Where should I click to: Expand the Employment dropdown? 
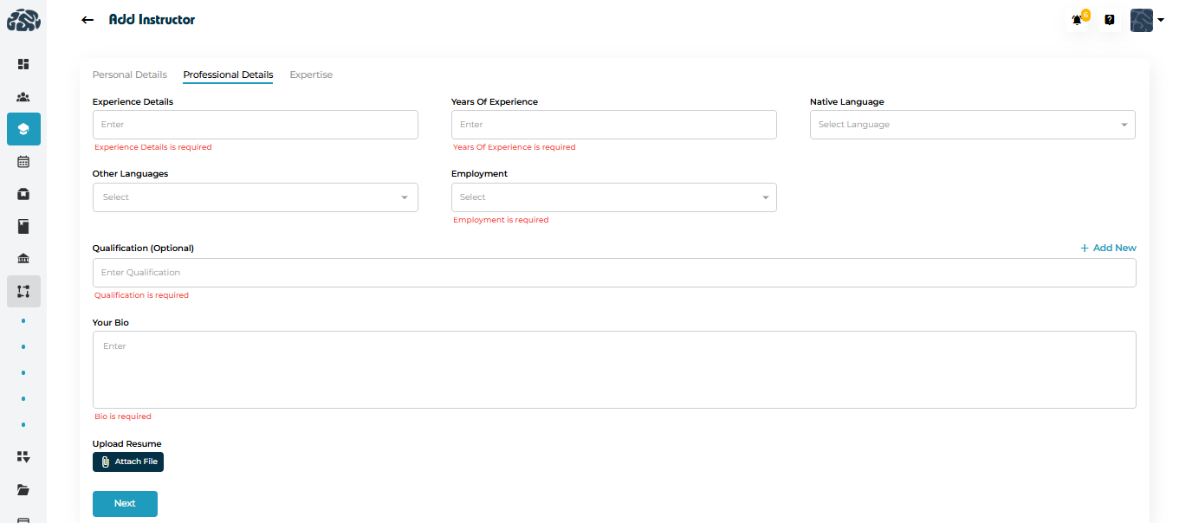(x=613, y=197)
